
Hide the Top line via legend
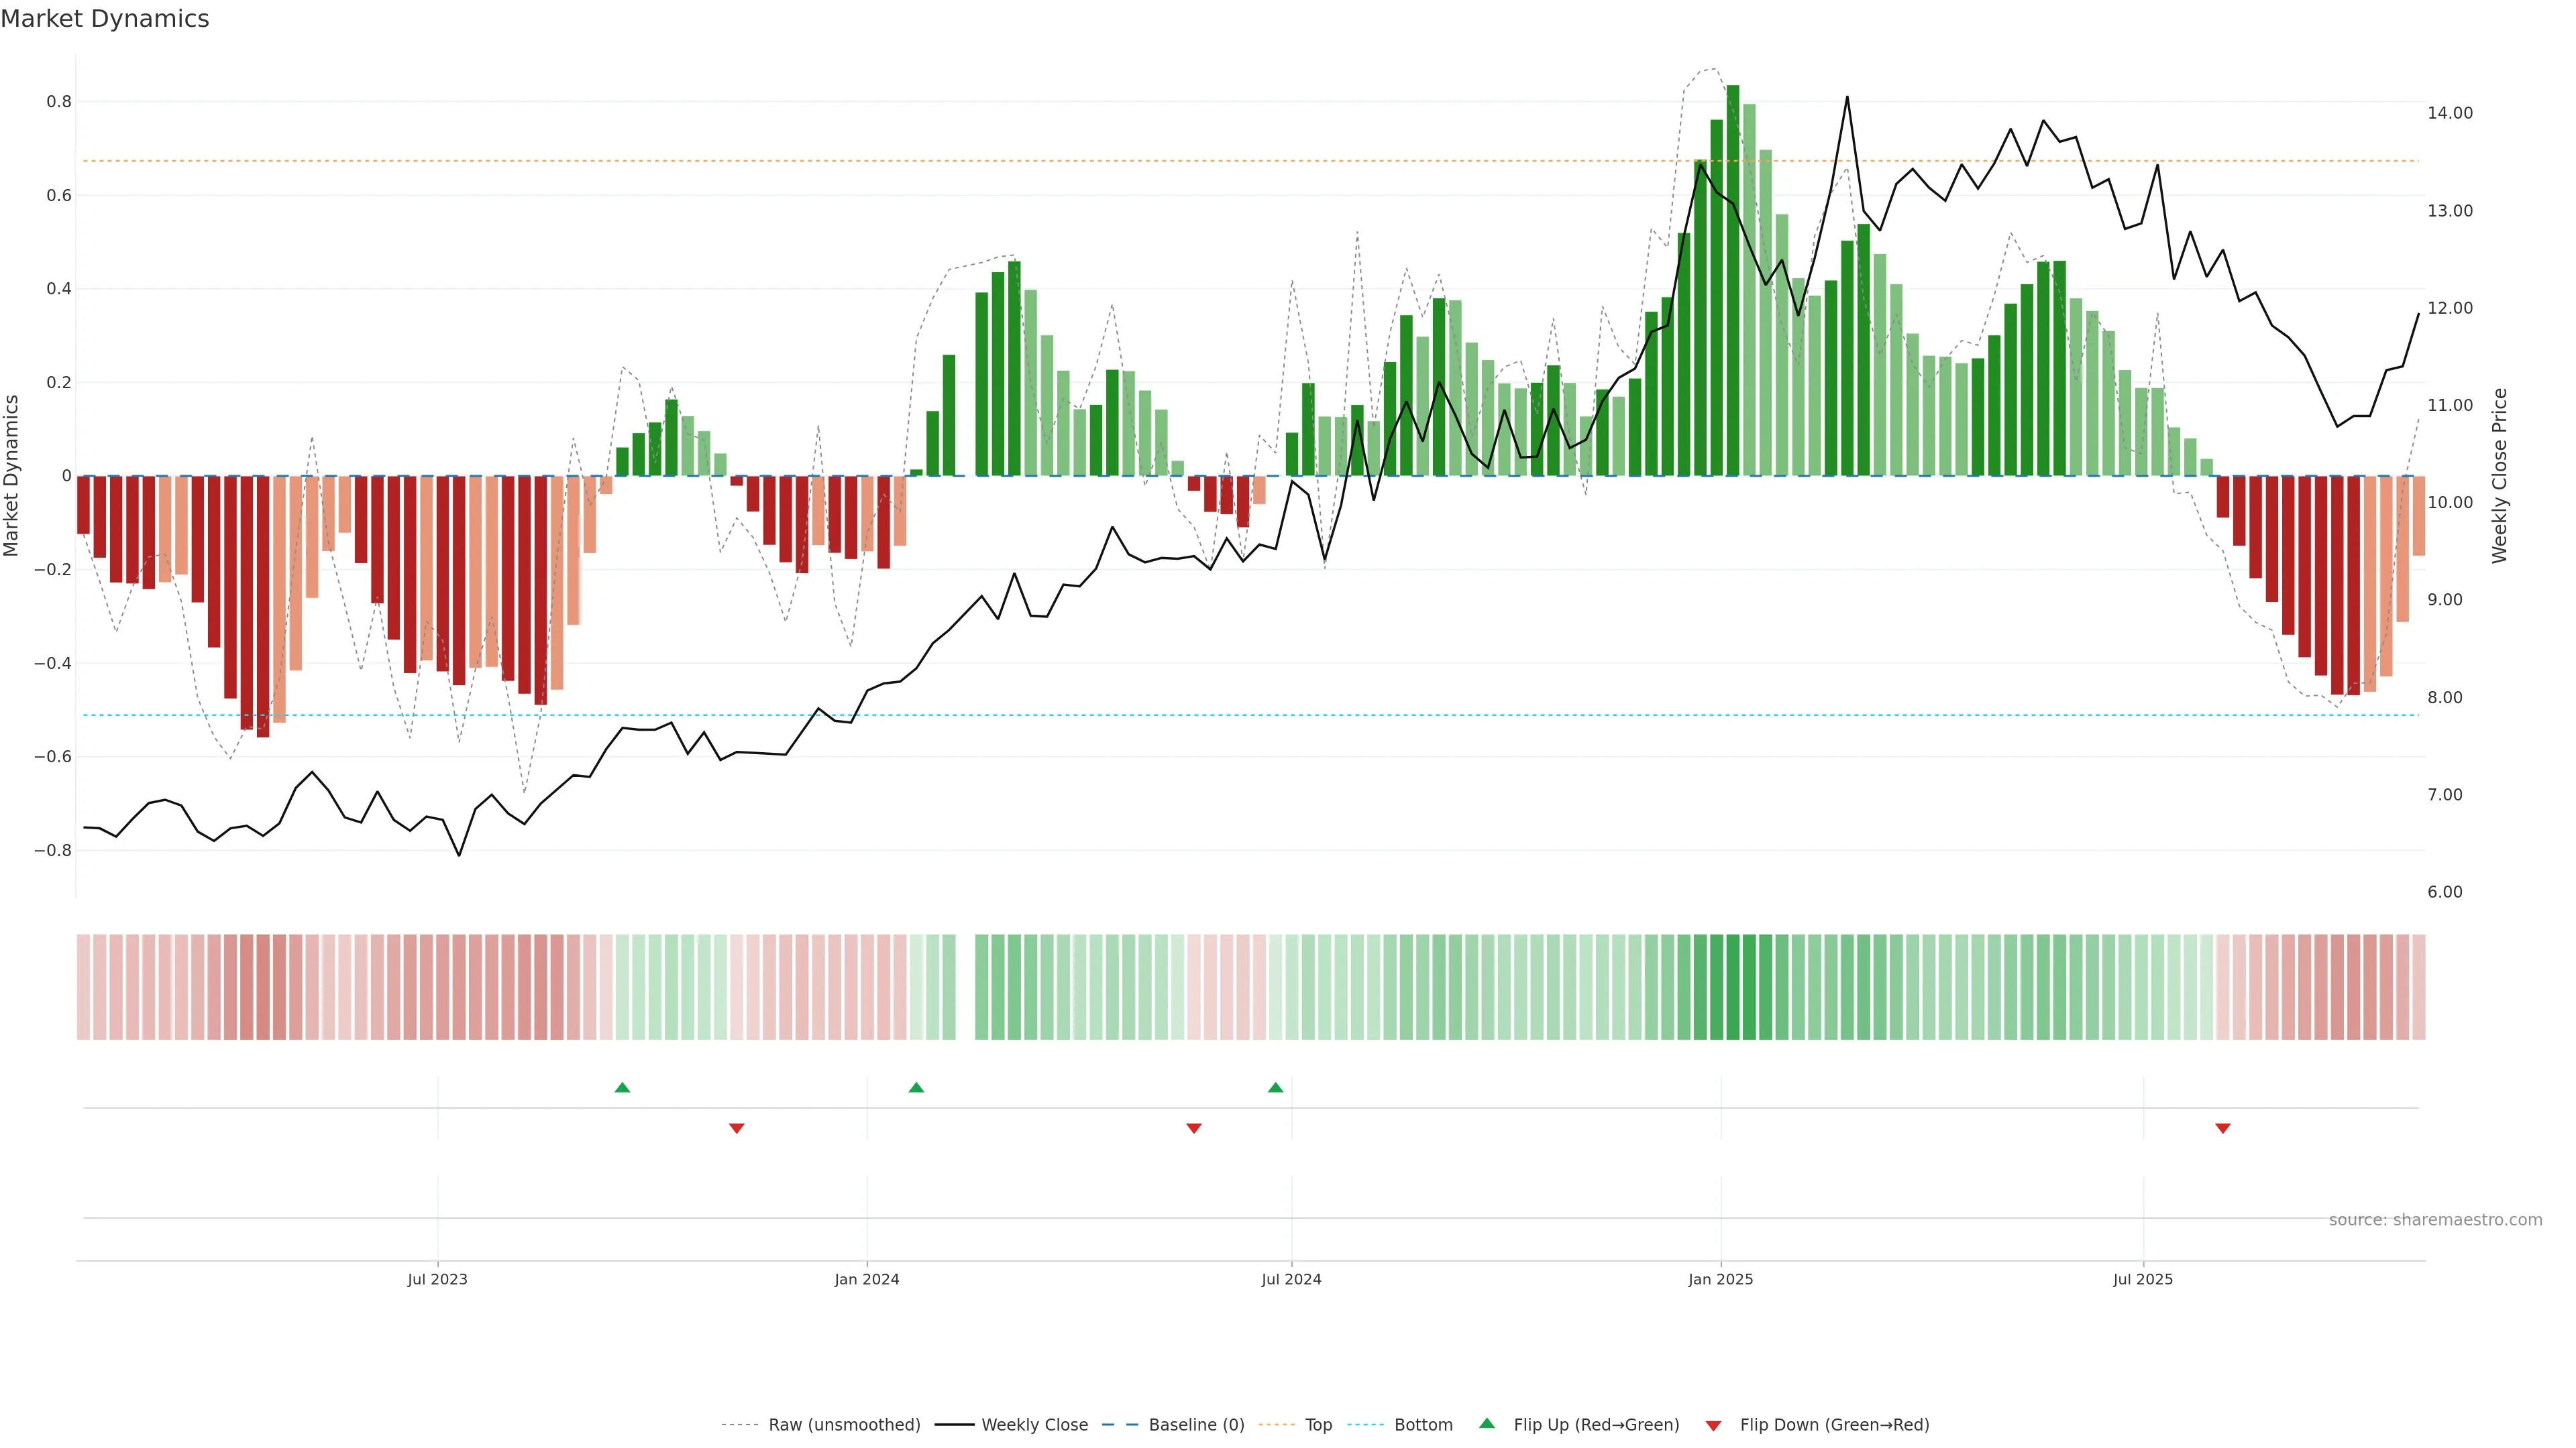point(1318,1424)
